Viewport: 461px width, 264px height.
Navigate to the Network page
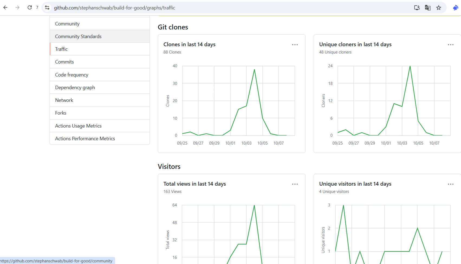click(x=64, y=100)
